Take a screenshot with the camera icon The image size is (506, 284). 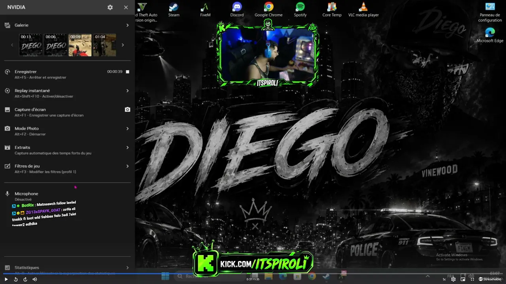(127, 110)
